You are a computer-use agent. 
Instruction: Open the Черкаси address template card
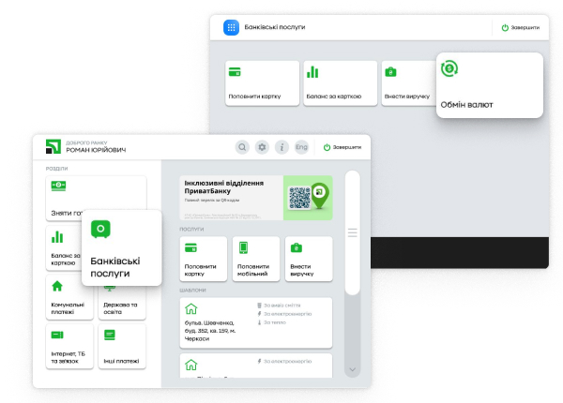click(x=256, y=322)
